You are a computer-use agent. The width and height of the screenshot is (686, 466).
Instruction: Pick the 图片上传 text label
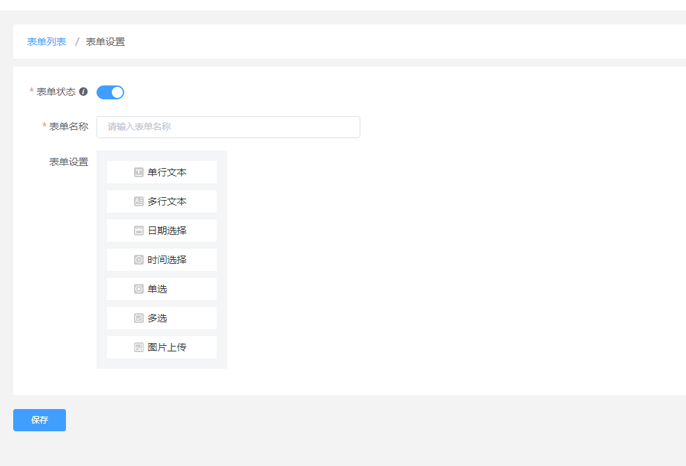tap(167, 347)
